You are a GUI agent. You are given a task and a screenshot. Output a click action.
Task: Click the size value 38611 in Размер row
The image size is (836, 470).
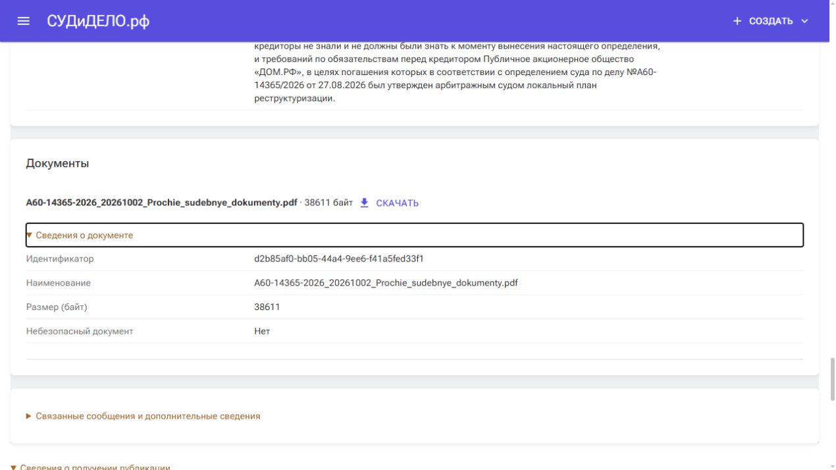click(266, 307)
